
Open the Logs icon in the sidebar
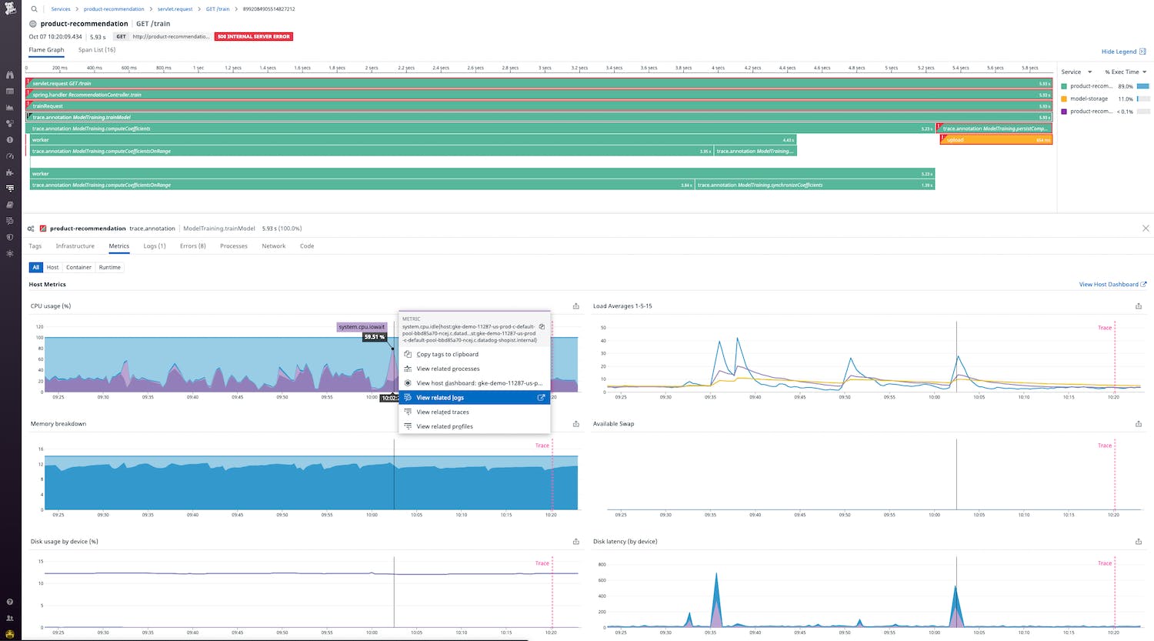(x=10, y=205)
